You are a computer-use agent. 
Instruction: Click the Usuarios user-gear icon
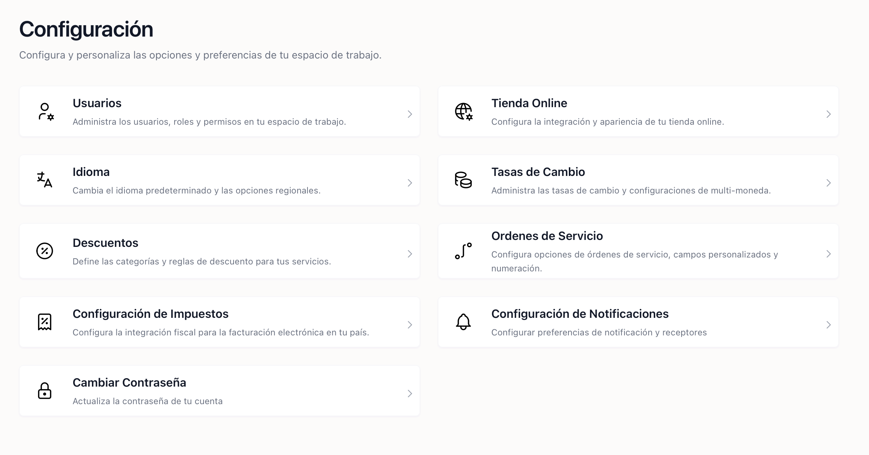[45, 112]
